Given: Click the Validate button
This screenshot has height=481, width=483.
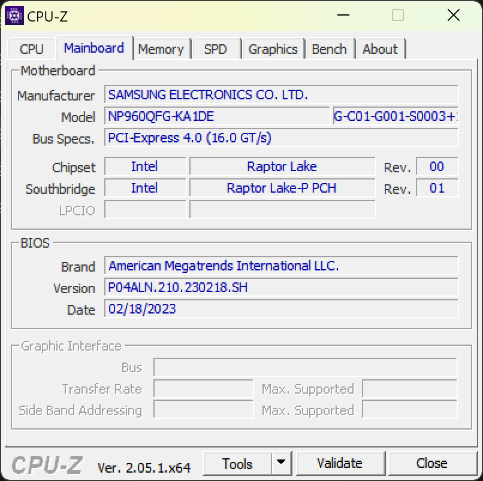Looking at the screenshot, I should point(340,464).
